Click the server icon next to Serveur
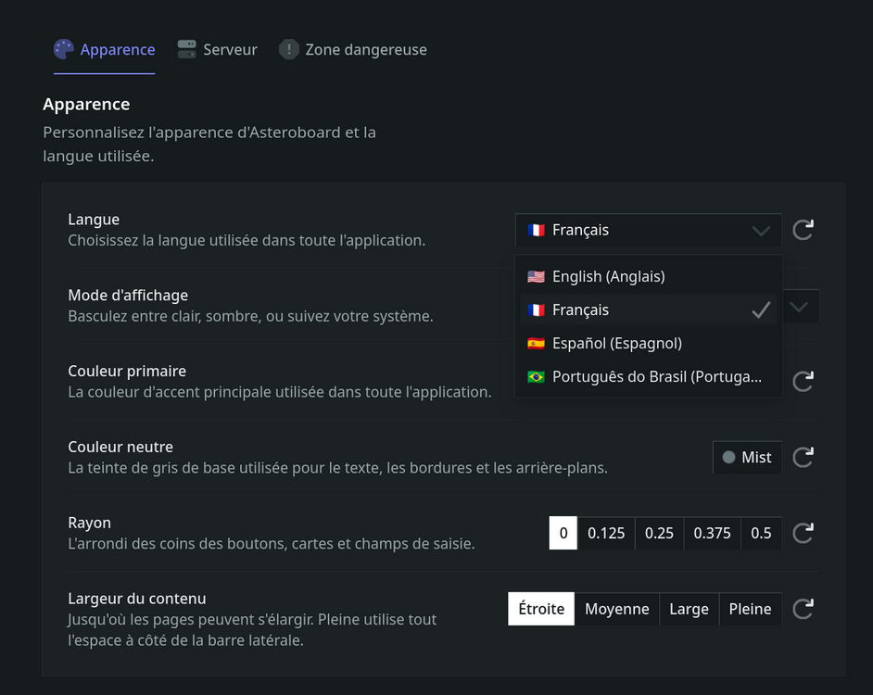The image size is (873, 695). click(186, 49)
